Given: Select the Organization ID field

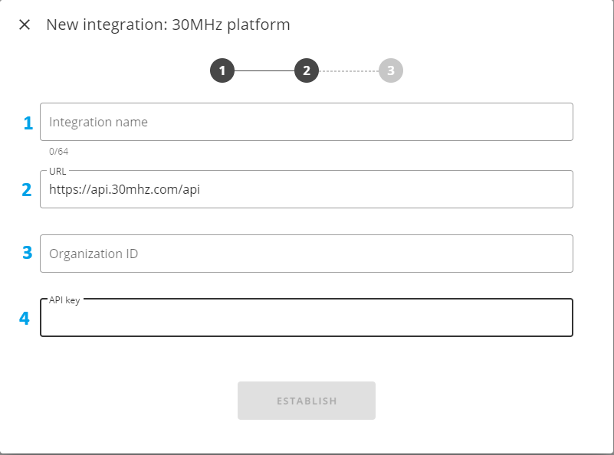Looking at the screenshot, I should pyautogui.click(x=307, y=254).
